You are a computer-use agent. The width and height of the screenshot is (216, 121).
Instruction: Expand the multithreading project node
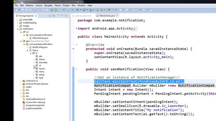[18, 23]
